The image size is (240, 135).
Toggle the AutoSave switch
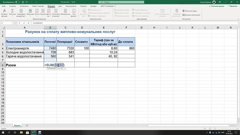(x=18, y=2)
